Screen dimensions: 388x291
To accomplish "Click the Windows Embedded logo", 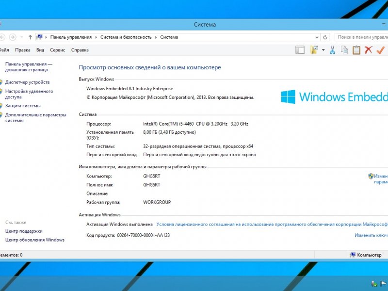I will point(334,97).
